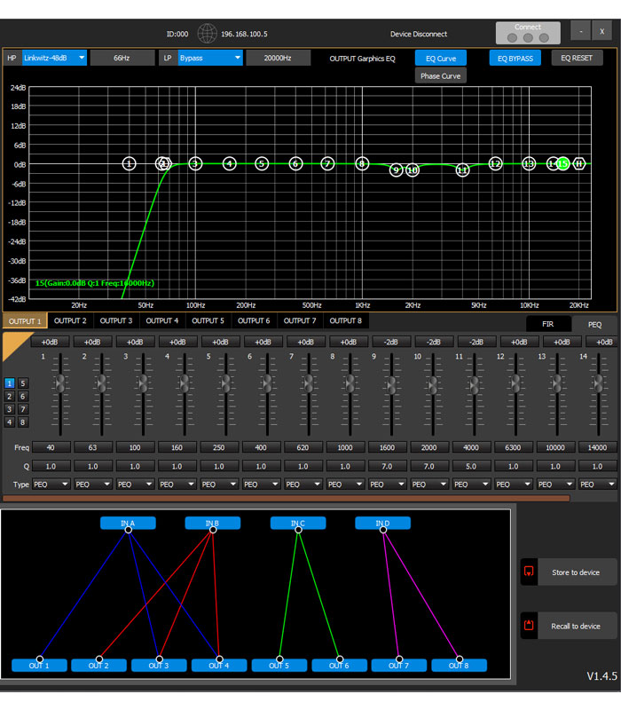Click the Recall to device icon
Viewport: 621px width, 710px height.
point(529,626)
